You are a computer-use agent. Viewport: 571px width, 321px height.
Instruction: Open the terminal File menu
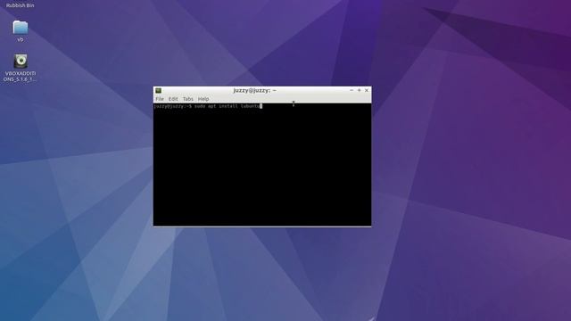(160, 99)
